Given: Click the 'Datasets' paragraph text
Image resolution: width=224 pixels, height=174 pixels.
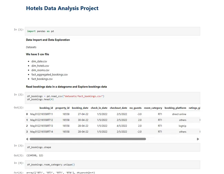Looking at the screenshot, I should [x=31, y=47].
